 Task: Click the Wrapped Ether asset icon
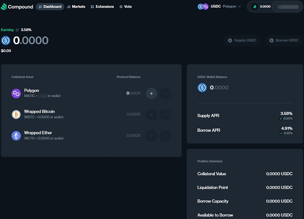16,136
